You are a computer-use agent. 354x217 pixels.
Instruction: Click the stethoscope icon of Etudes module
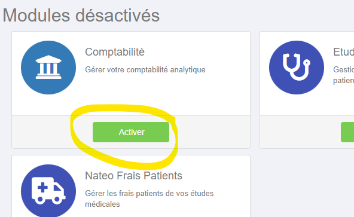click(x=297, y=68)
